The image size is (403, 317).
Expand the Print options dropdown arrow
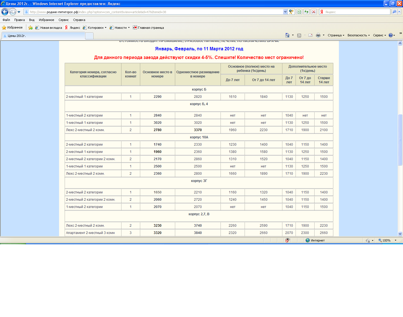324,35
